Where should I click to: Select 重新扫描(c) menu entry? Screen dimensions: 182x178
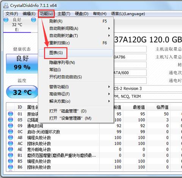[75, 43]
